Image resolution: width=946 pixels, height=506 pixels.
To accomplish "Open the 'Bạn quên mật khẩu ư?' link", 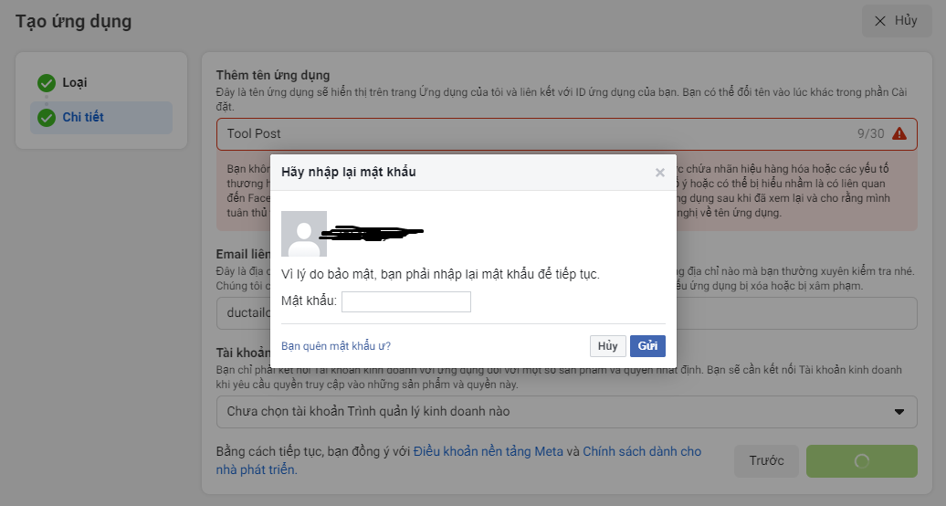I will (x=335, y=346).
